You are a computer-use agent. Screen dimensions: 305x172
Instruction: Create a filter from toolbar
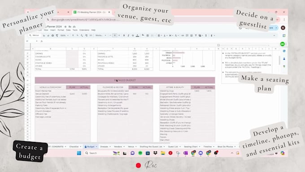click(196, 35)
